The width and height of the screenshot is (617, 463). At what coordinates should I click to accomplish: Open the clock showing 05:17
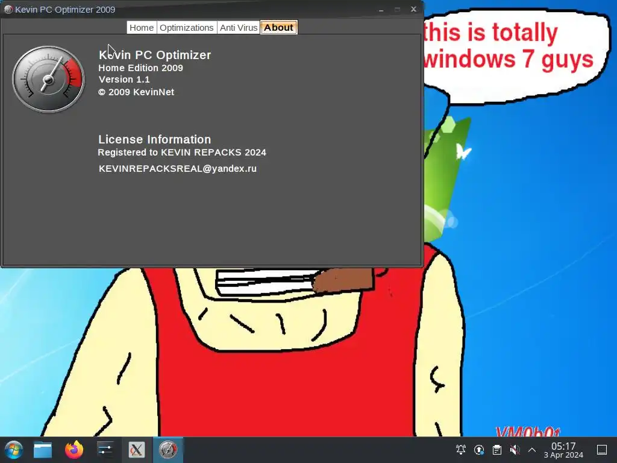563,450
